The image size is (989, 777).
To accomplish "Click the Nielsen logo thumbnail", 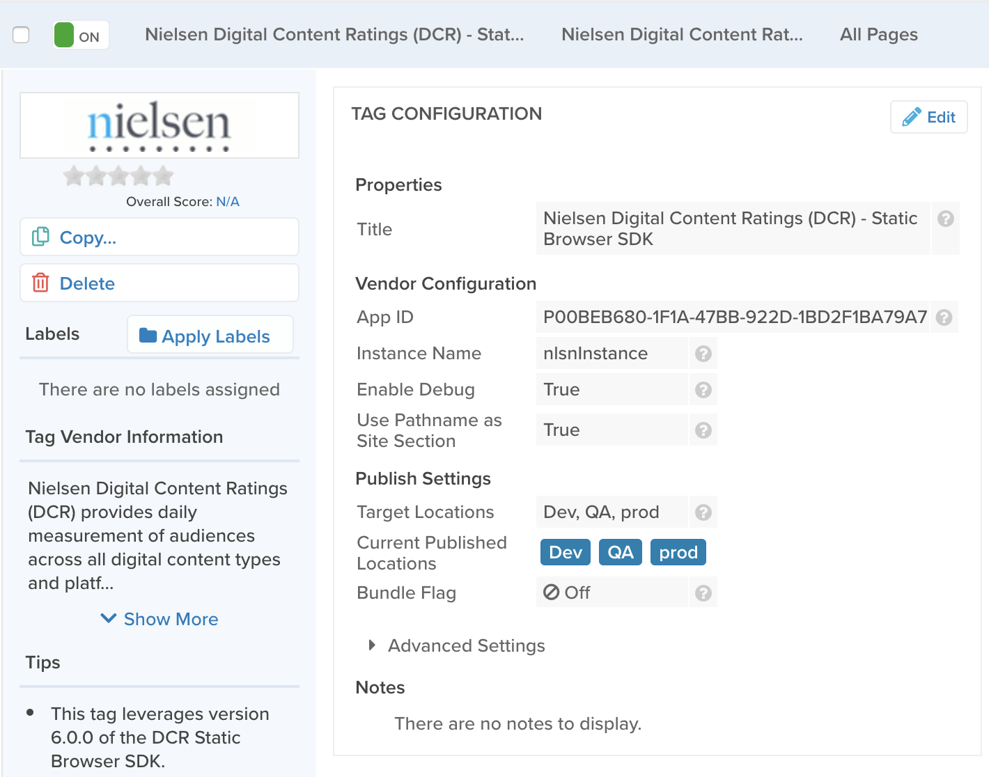I will [159, 125].
